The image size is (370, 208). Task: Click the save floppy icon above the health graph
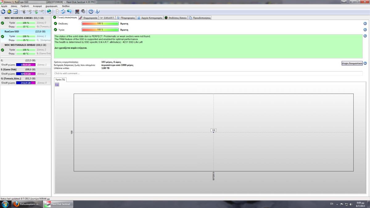click(57, 84)
